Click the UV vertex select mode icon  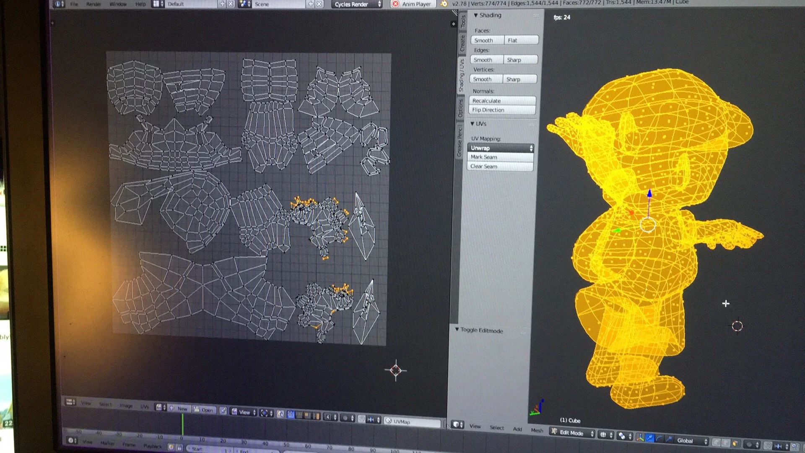pos(291,414)
